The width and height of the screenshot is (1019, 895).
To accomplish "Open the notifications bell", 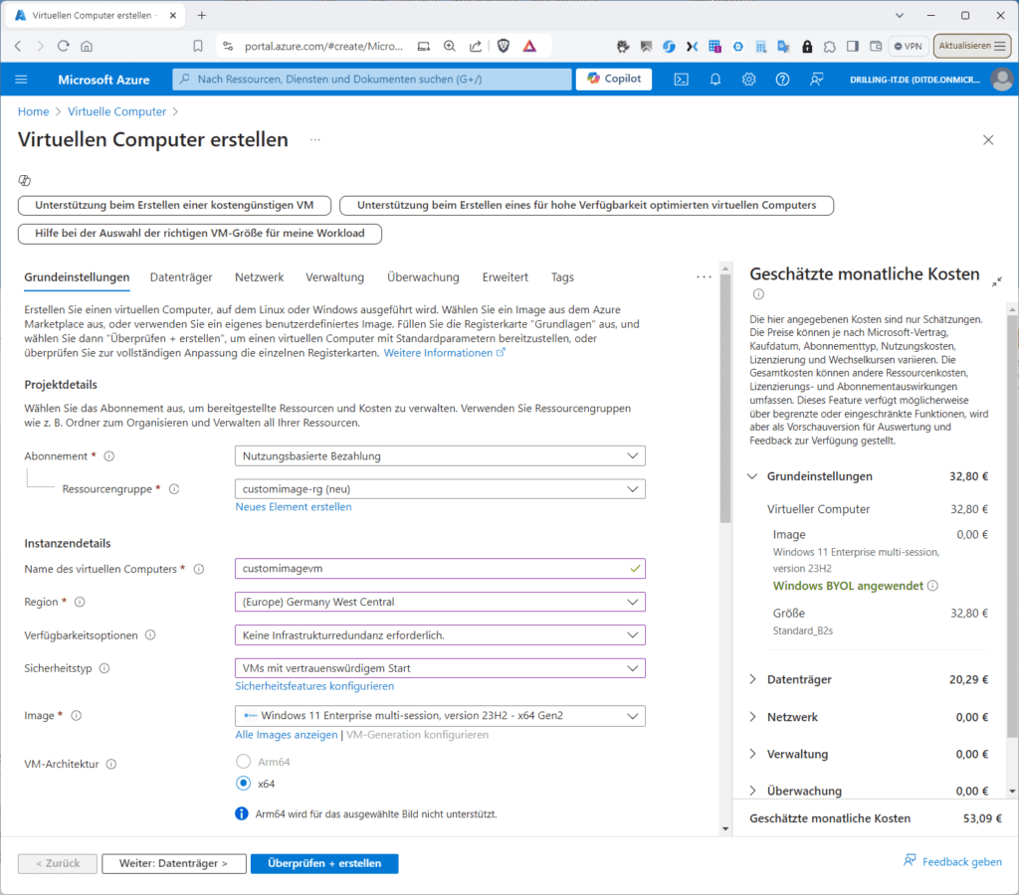I will tap(714, 80).
